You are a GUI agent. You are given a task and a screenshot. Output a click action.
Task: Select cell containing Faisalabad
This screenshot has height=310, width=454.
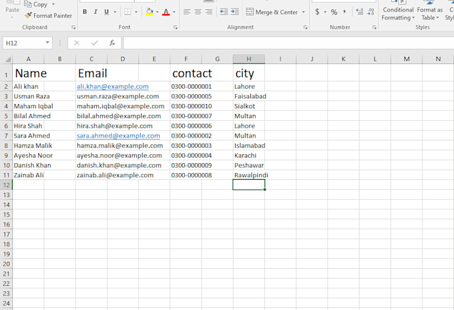(x=249, y=96)
